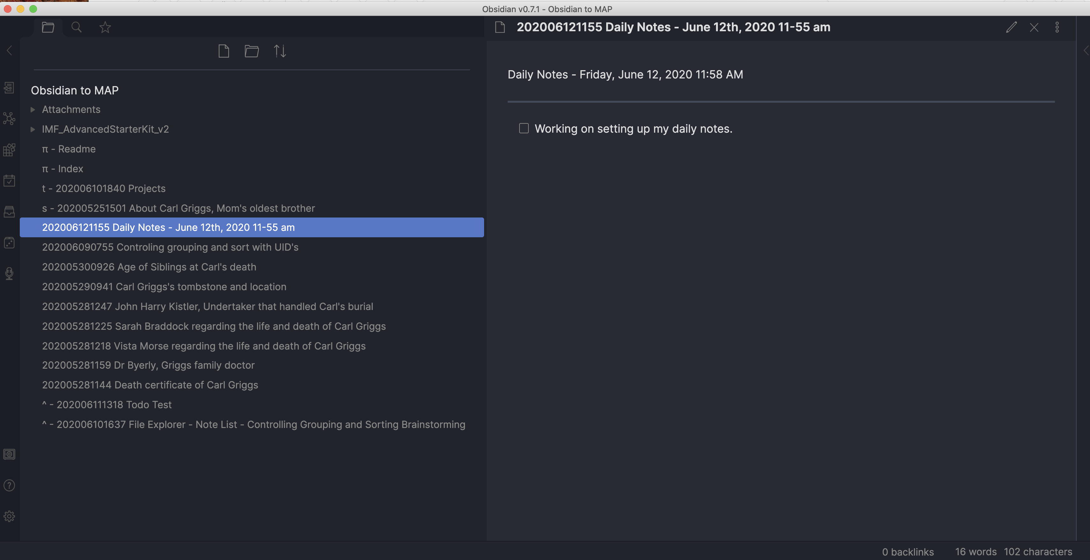Expand the IMF_AdvancedStarterKit_v2 folder

33,129
